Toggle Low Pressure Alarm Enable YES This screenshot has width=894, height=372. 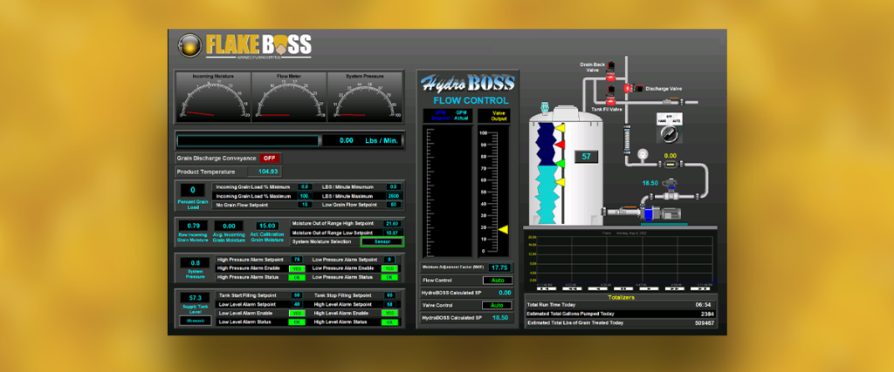(389, 268)
